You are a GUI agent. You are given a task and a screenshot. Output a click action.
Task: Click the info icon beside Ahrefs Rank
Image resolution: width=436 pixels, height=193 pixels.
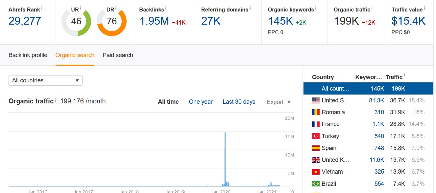coord(42,8)
